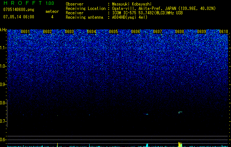Viewport: 231px width, 147px height.
Task: Click the 0605 time marker
Action: pos(113,32)
